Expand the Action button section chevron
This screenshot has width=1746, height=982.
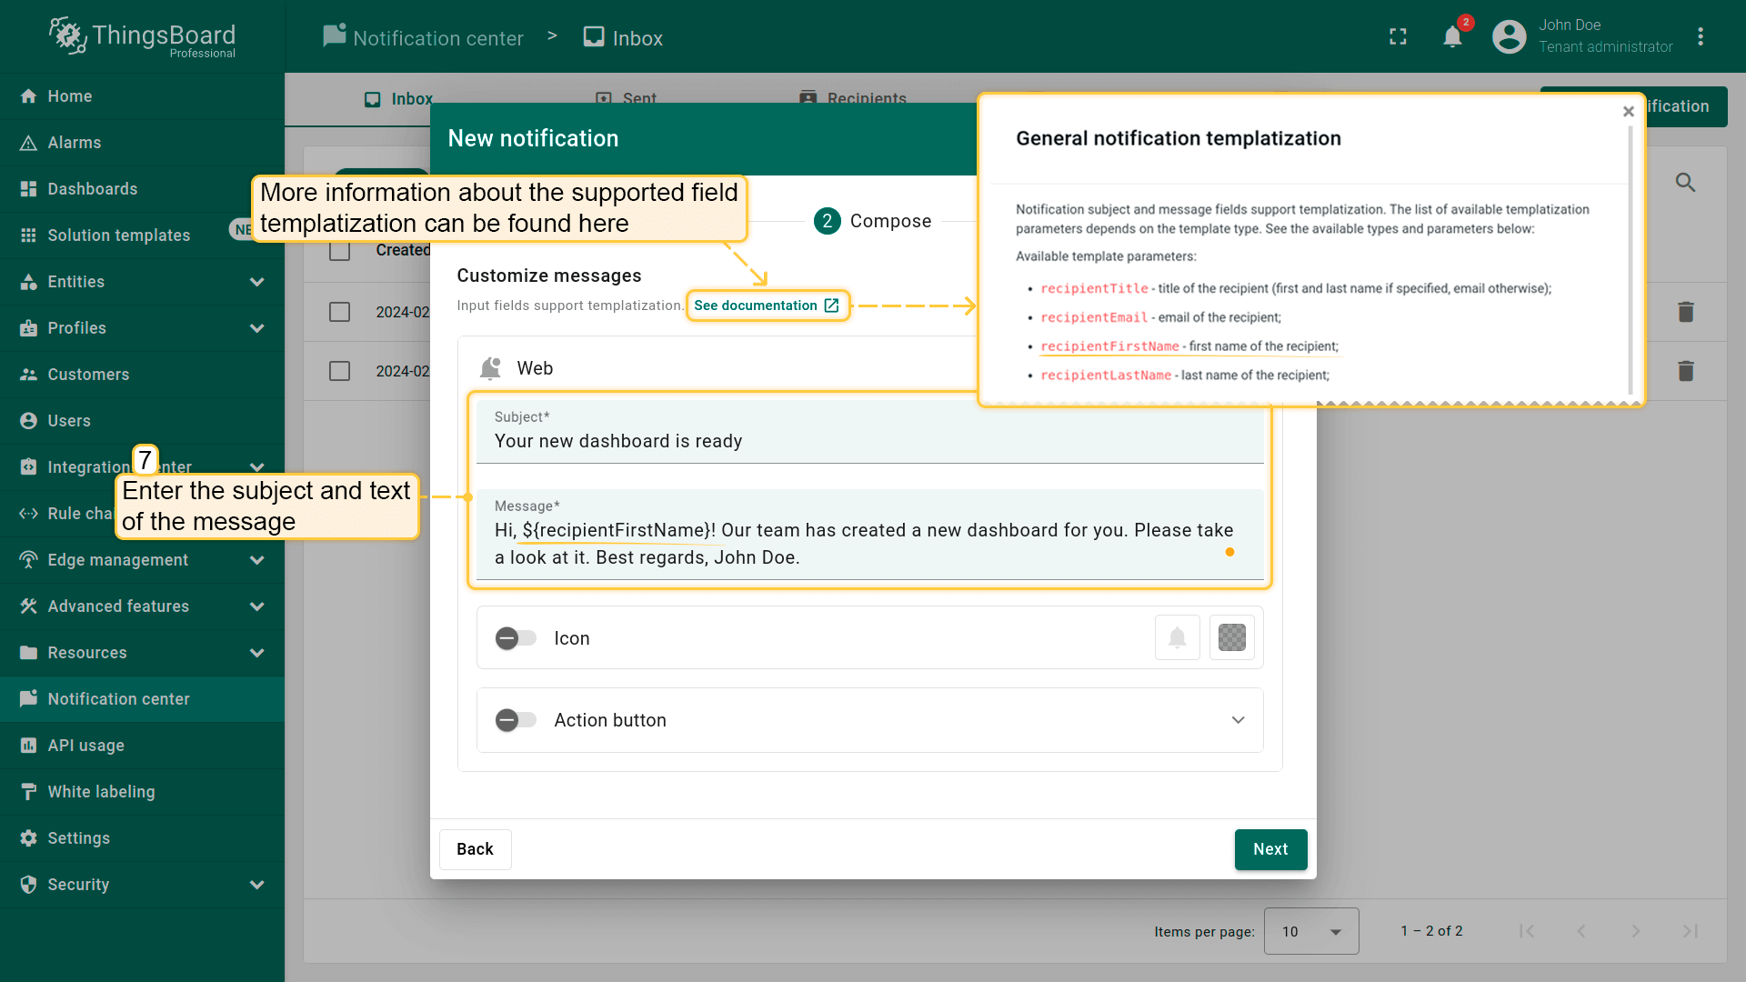(x=1238, y=720)
